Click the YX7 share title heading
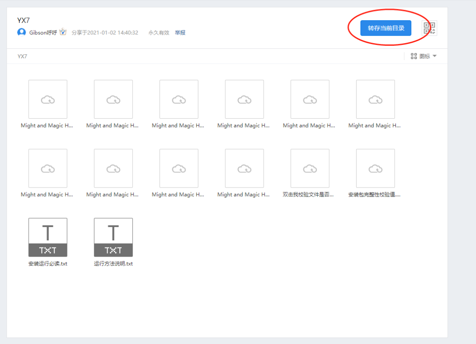 [x=23, y=20]
